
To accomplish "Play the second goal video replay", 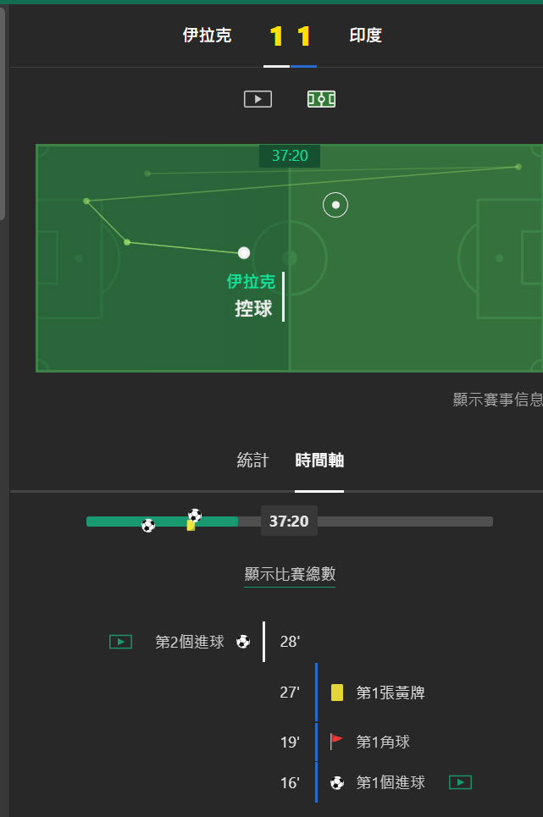I will point(120,642).
